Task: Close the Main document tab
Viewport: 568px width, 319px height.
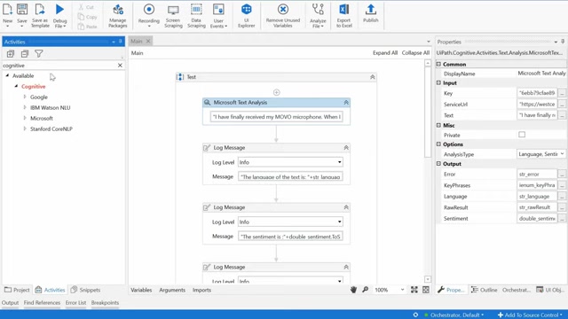Action: coord(148,41)
